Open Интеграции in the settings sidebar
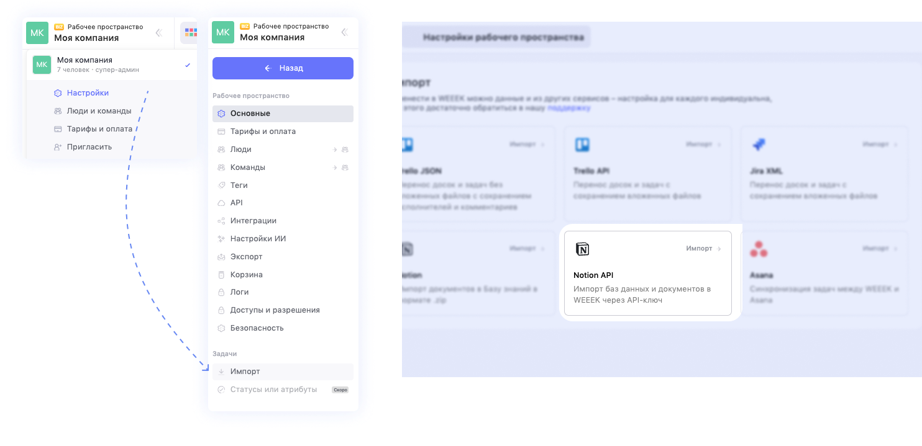The width and height of the screenshot is (922, 446). (253, 221)
